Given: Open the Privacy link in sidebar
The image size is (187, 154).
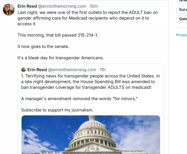Looking at the screenshot, I should pos(181,35).
